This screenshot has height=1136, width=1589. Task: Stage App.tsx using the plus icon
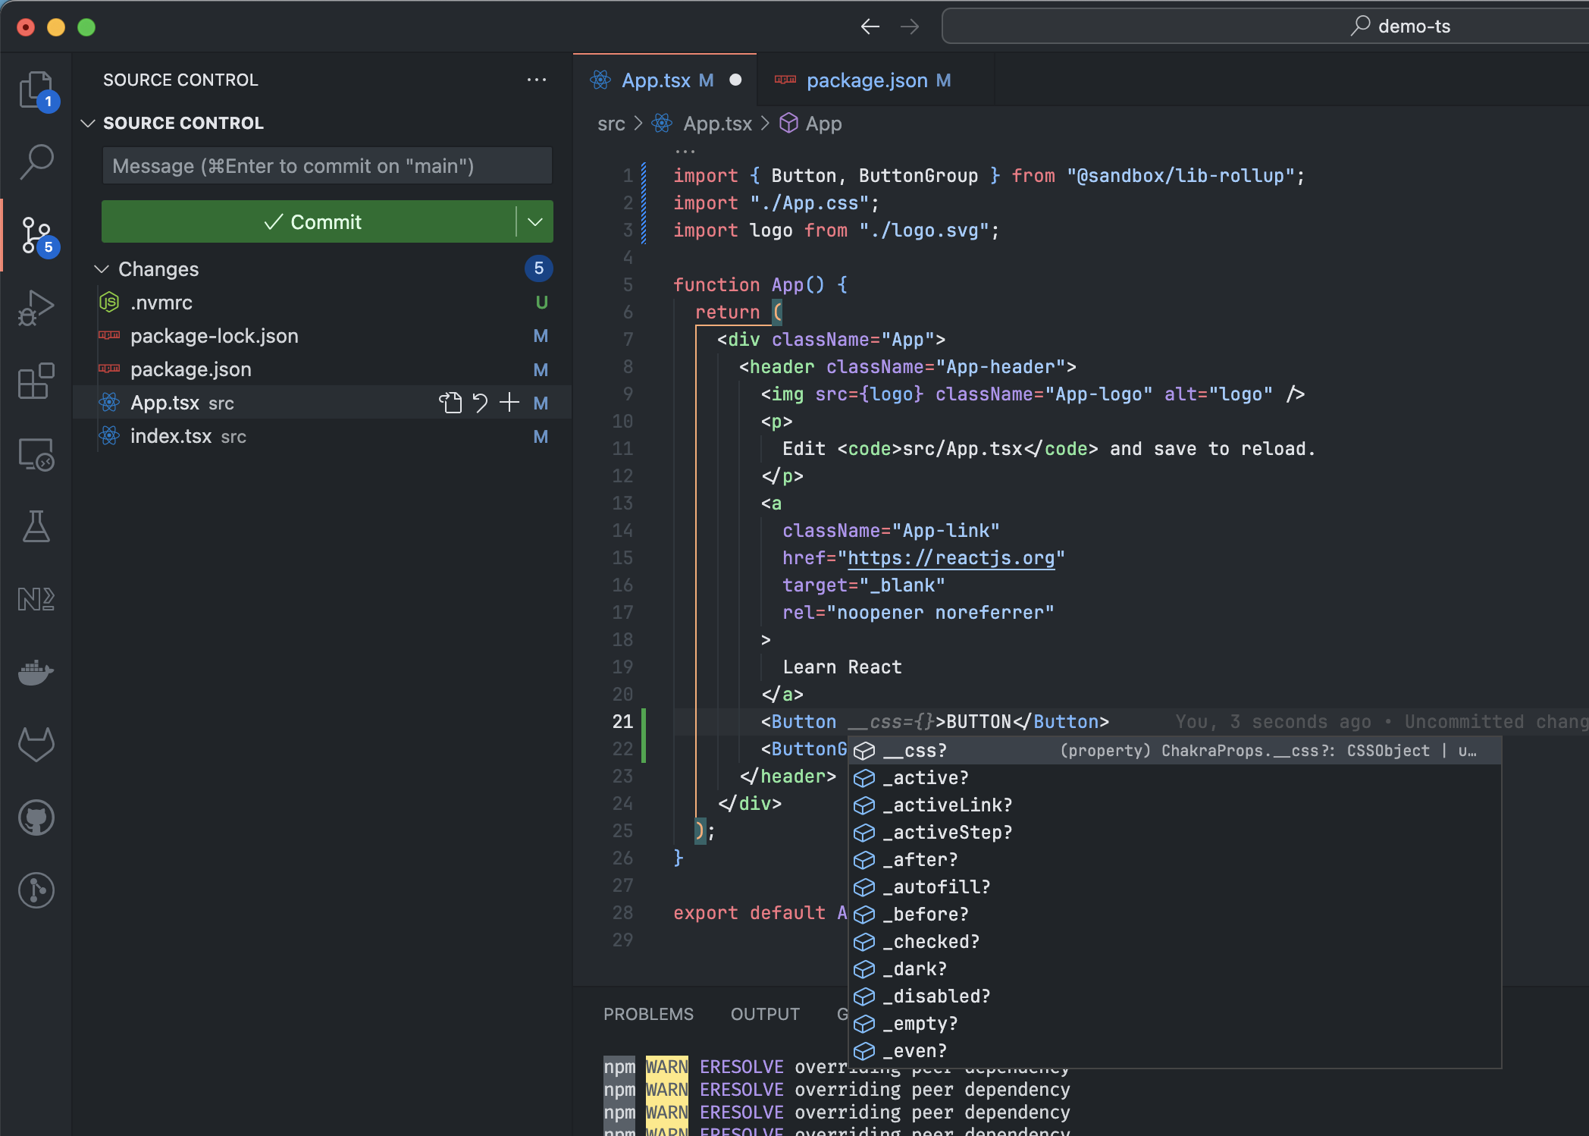(x=509, y=403)
